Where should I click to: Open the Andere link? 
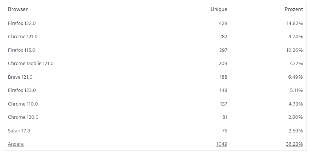coord(16,144)
